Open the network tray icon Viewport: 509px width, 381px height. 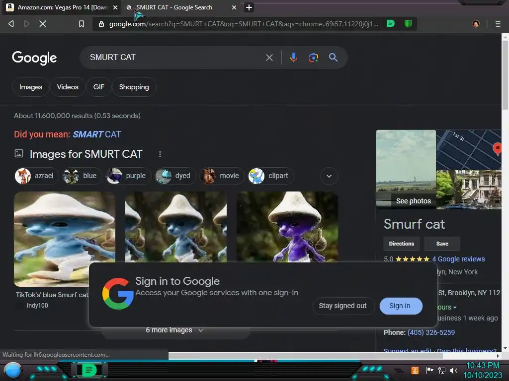[x=442, y=370]
